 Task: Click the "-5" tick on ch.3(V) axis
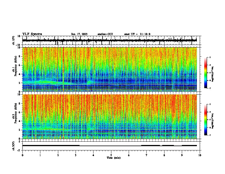click(x=19, y=150)
